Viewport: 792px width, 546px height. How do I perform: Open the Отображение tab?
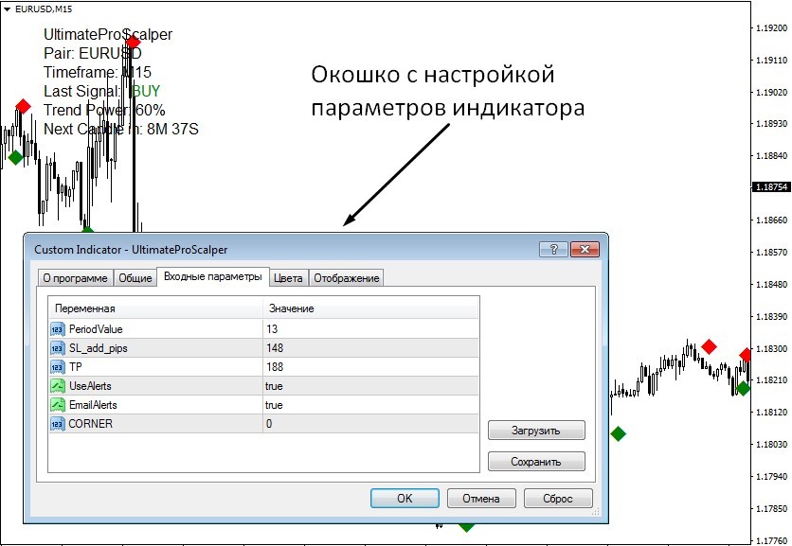click(347, 278)
